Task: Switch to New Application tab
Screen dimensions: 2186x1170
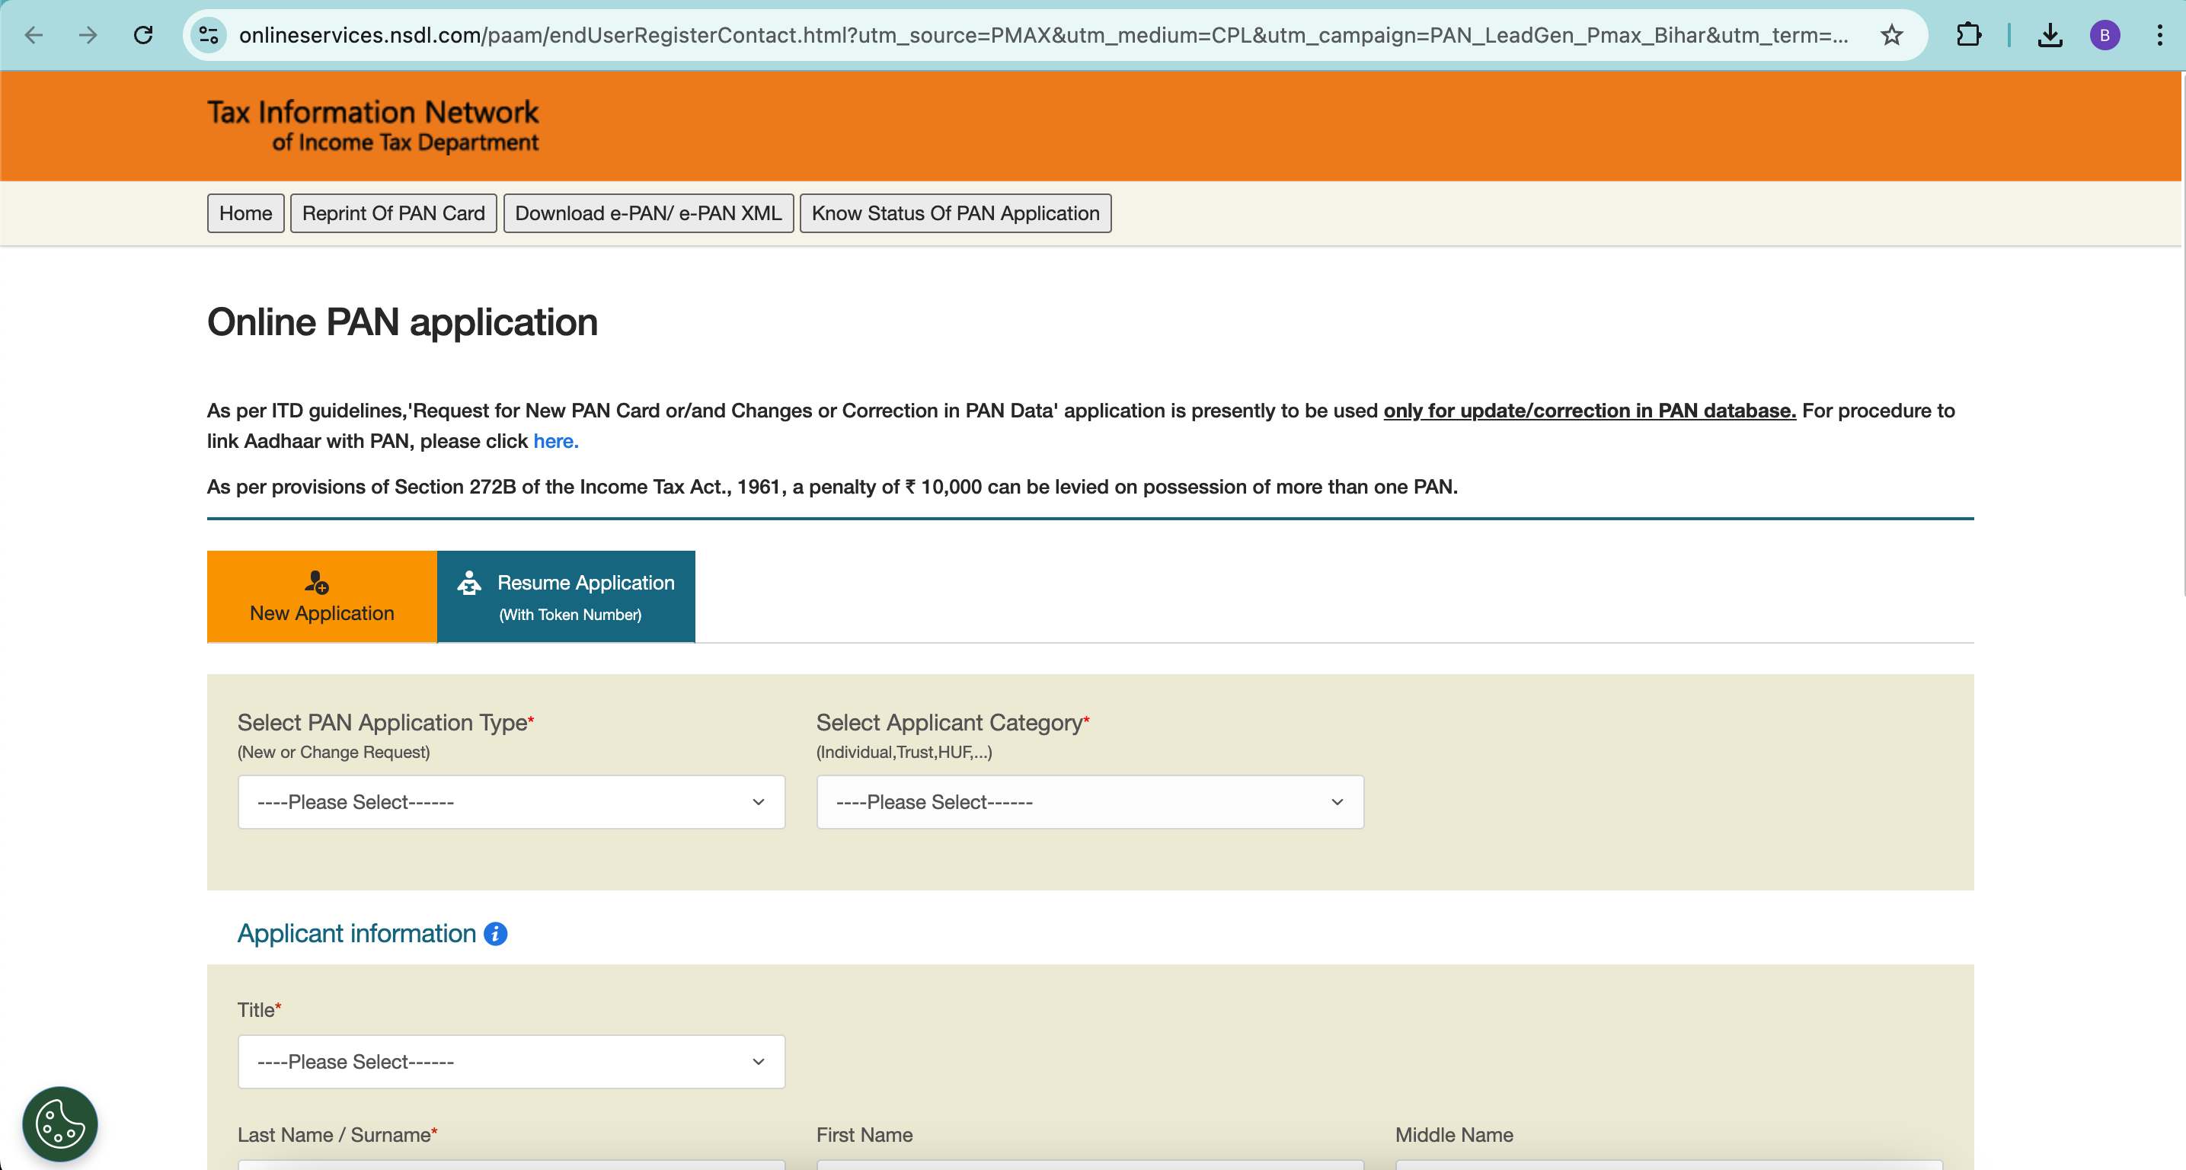Action: click(x=322, y=596)
